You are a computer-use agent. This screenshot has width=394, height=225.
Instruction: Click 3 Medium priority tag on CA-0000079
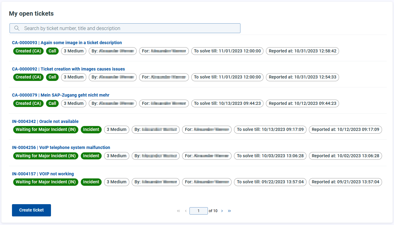(74, 103)
